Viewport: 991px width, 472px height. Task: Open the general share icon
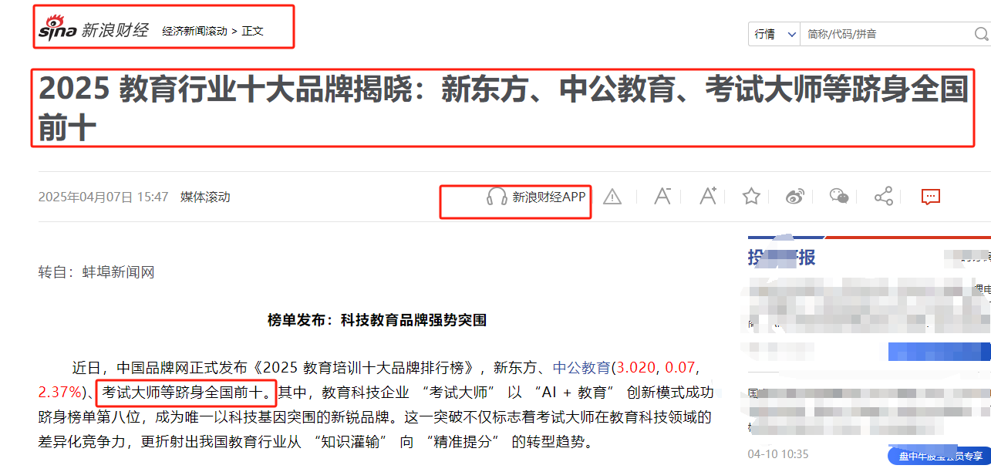pos(883,196)
